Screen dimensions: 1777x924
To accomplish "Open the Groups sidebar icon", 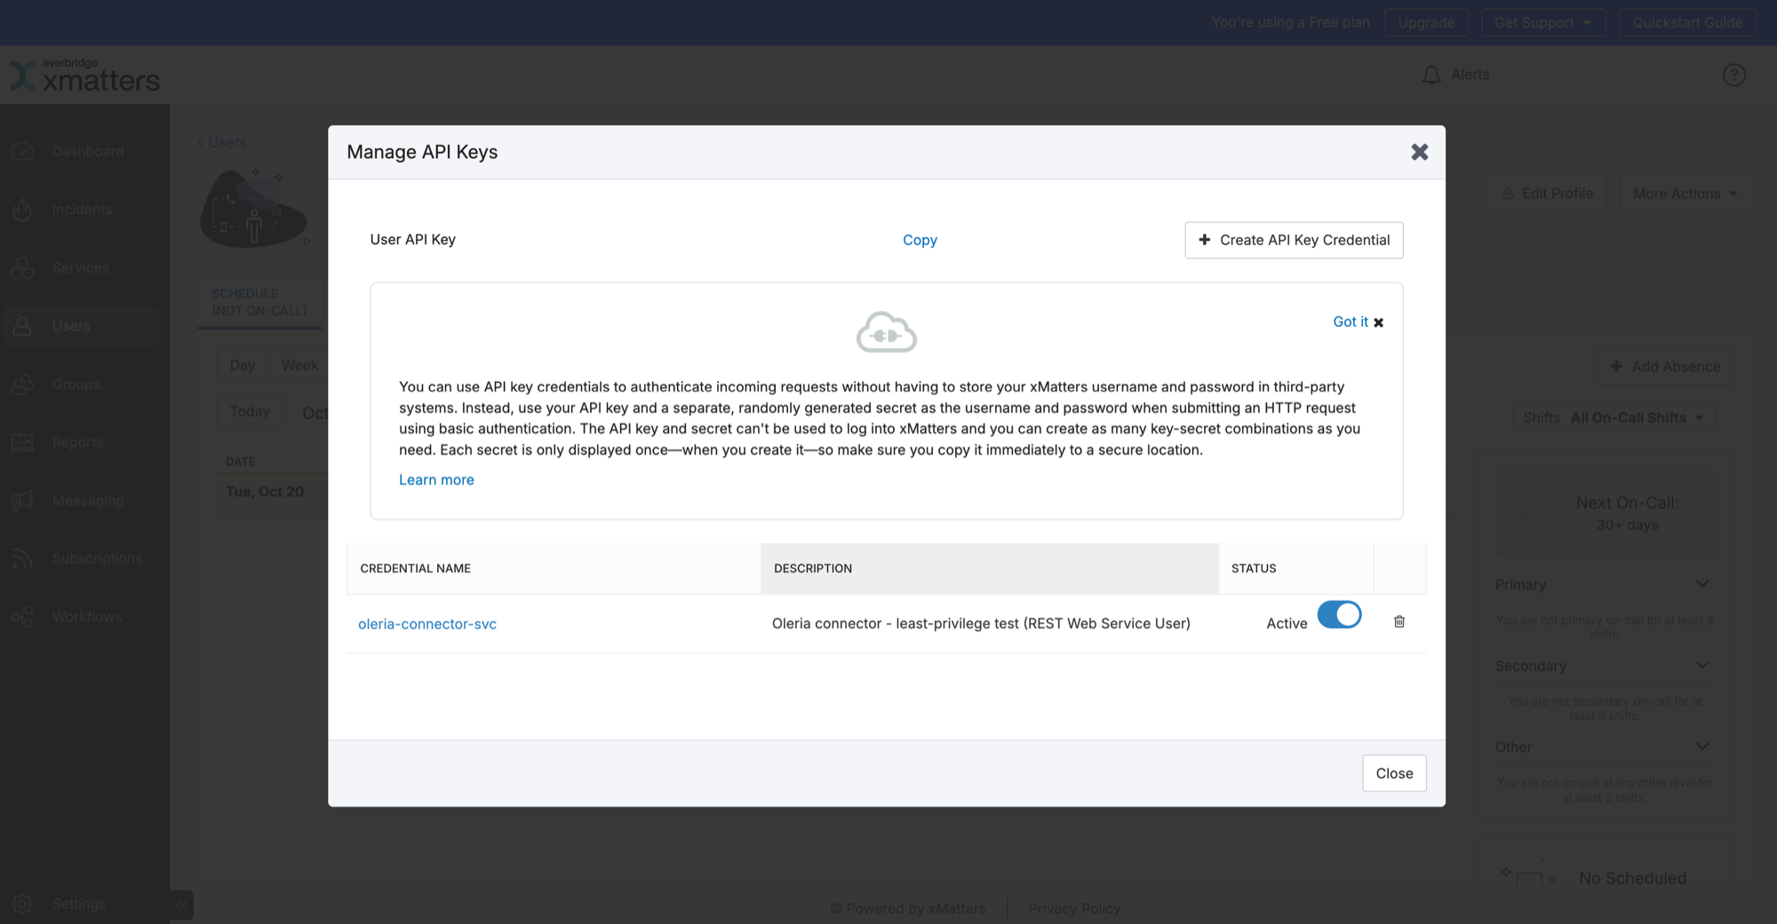I will [22, 385].
